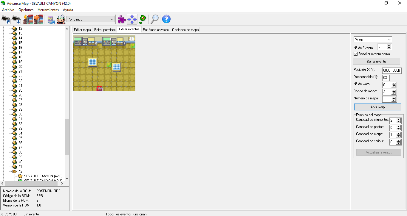Viewport: 407px width, 216px height.
Task: Open help with the blue question mark icon
Action: 166,19
